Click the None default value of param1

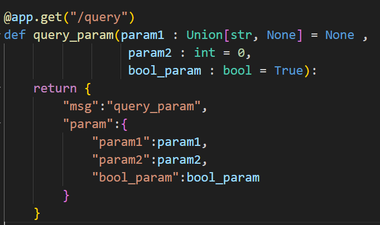pyautogui.click(x=339, y=35)
